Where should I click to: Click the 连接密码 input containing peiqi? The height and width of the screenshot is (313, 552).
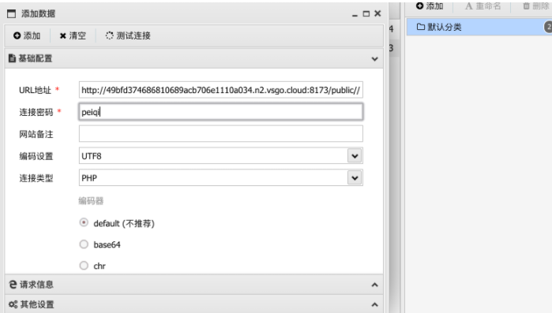tap(221, 112)
